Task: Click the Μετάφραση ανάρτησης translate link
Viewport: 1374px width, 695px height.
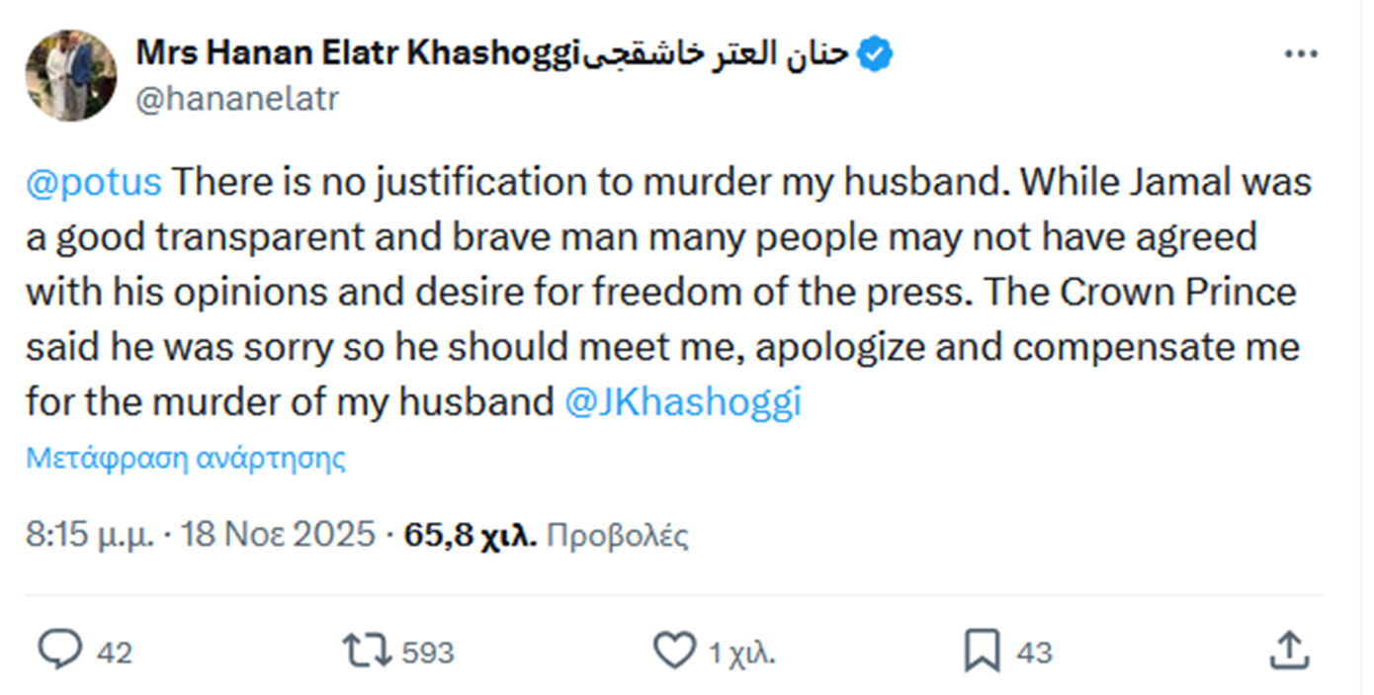Action: (186, 458)
